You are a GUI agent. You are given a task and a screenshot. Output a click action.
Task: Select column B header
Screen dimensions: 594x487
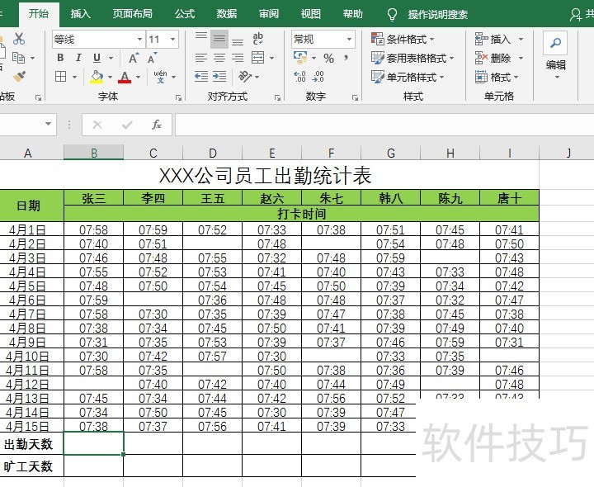click(x=93, y=153)
